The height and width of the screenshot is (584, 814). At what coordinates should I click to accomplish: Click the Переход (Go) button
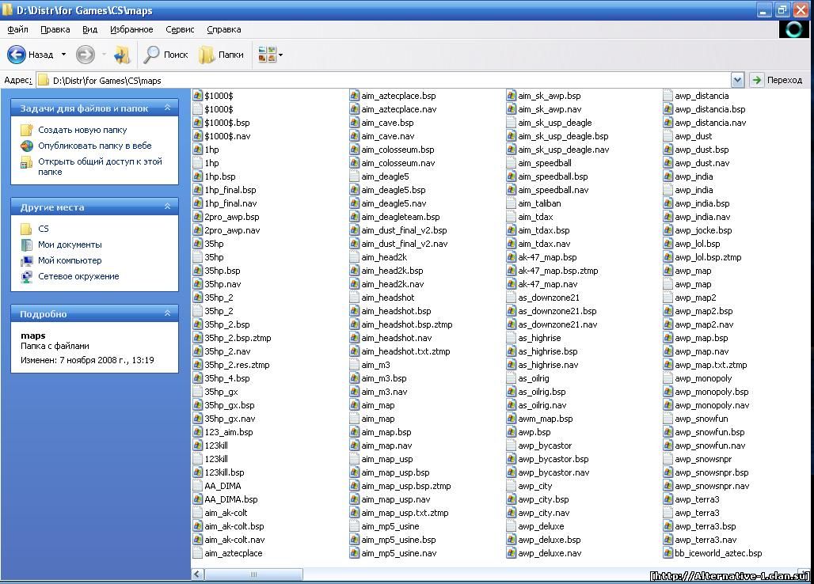[x=777, y=80]
